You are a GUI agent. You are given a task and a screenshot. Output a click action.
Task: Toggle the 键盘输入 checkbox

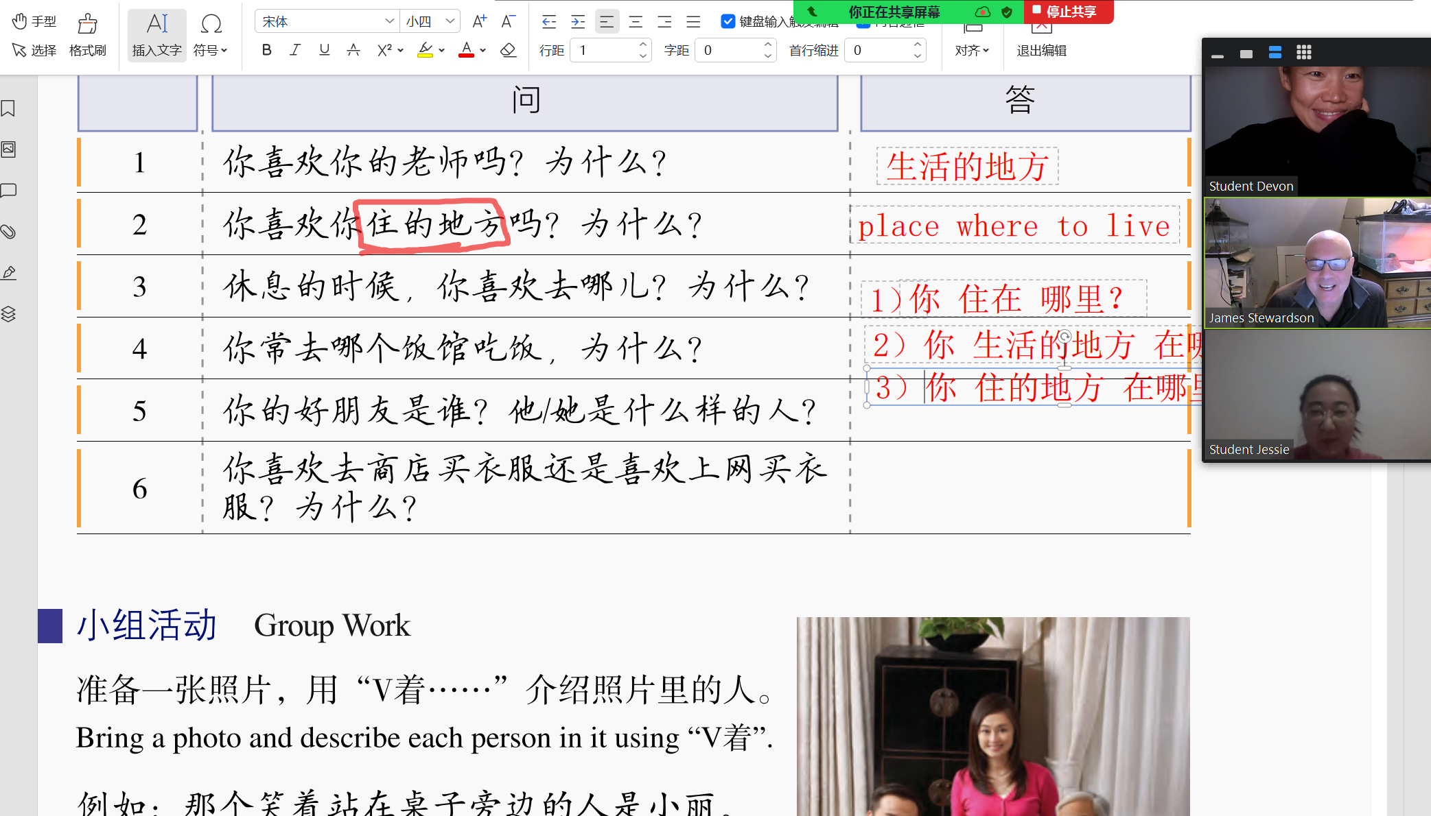pos(728,22)
